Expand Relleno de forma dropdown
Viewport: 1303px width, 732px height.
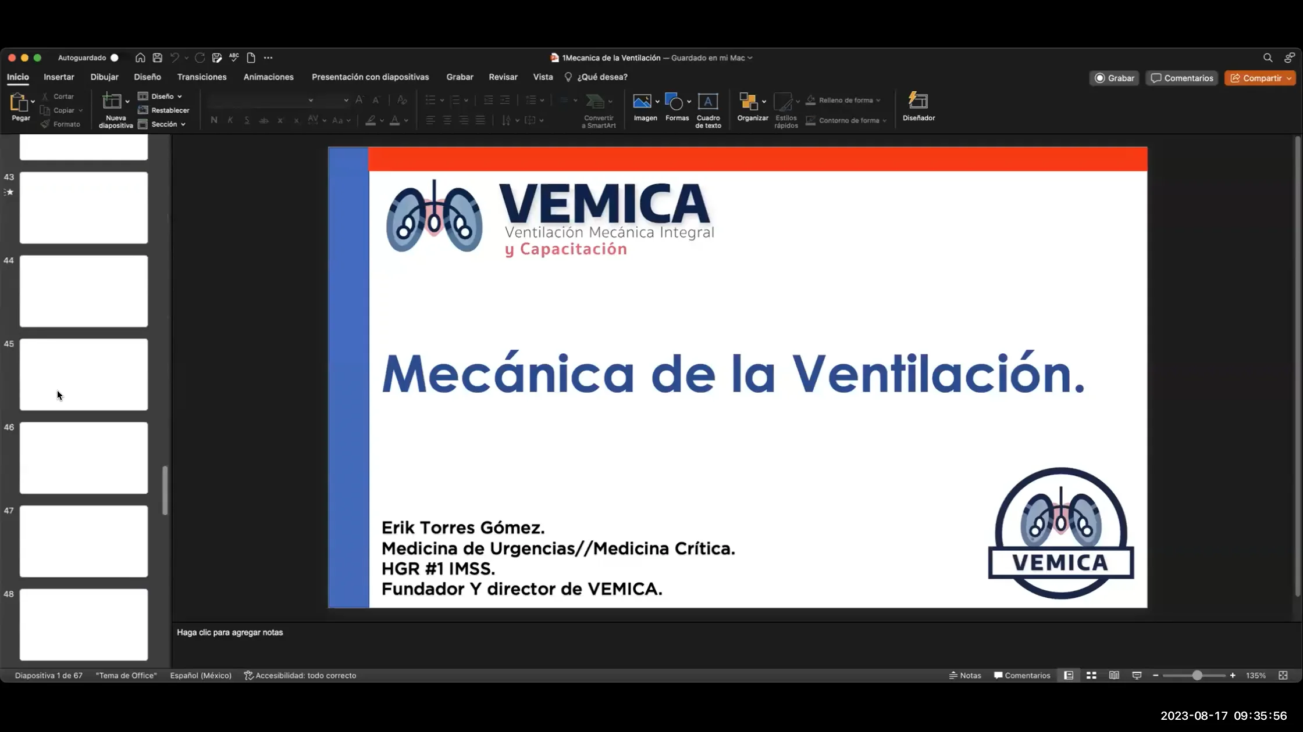tap(878, 101)
